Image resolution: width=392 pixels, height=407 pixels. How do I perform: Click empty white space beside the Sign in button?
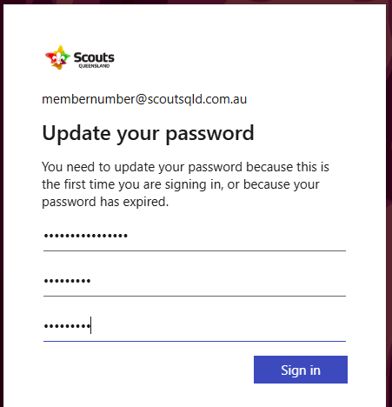click(145, 370)
